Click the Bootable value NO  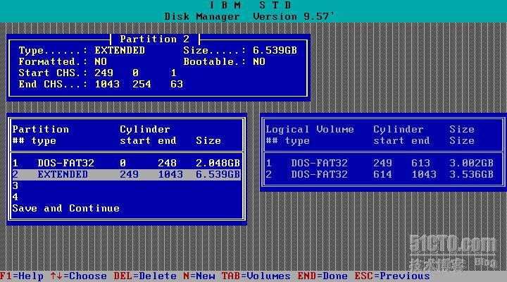tap(259, 62)
